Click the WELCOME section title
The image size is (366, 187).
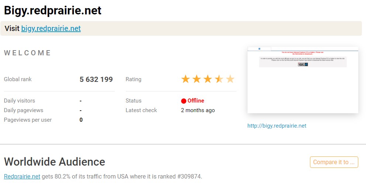(x=27, y=53)
